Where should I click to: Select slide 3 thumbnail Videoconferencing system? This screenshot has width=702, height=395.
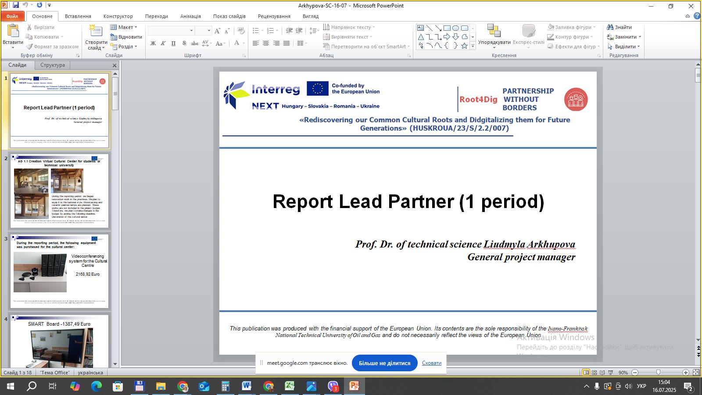[x=59, y=271]
